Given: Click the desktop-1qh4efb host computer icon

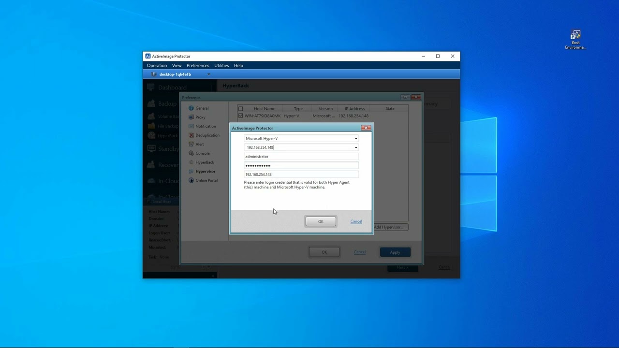Looking at the screenshot, I should click(154, 74).
